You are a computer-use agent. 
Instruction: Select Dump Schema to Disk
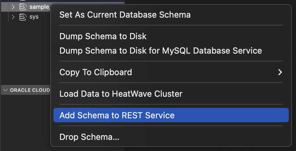103,36
